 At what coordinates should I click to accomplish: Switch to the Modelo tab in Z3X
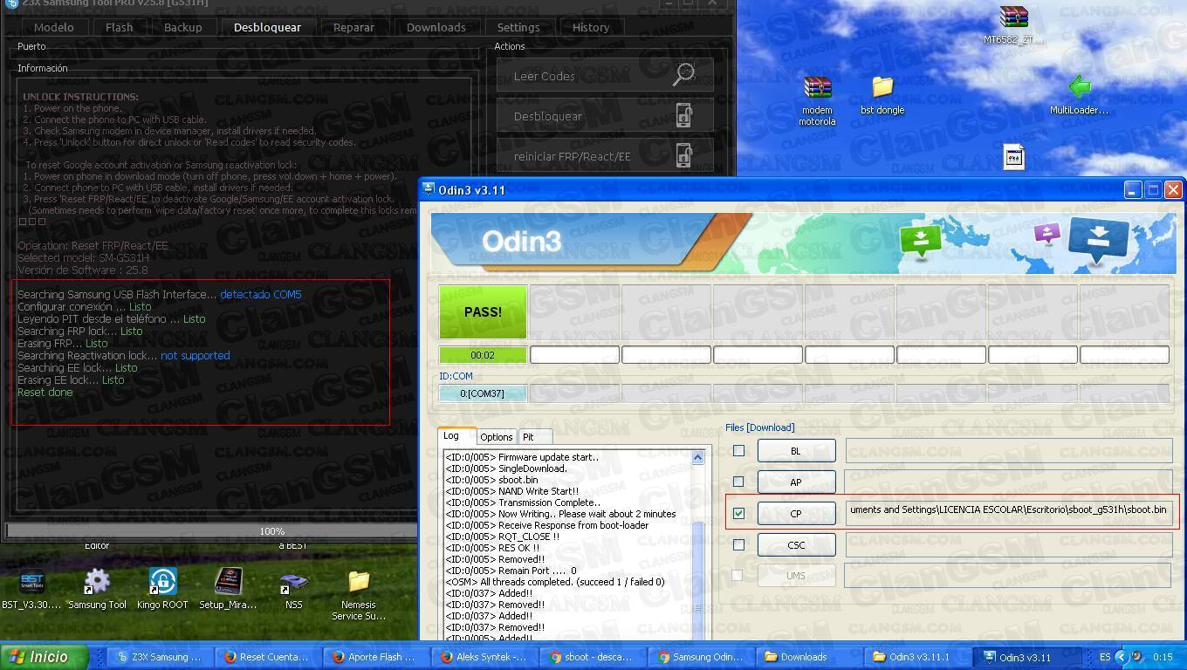[53, 27]
